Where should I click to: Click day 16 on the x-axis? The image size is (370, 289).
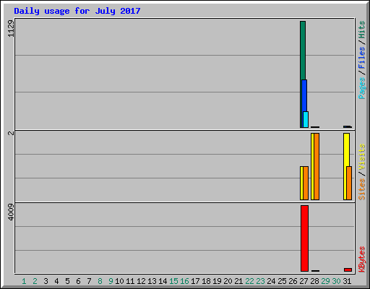click(184, 281)
